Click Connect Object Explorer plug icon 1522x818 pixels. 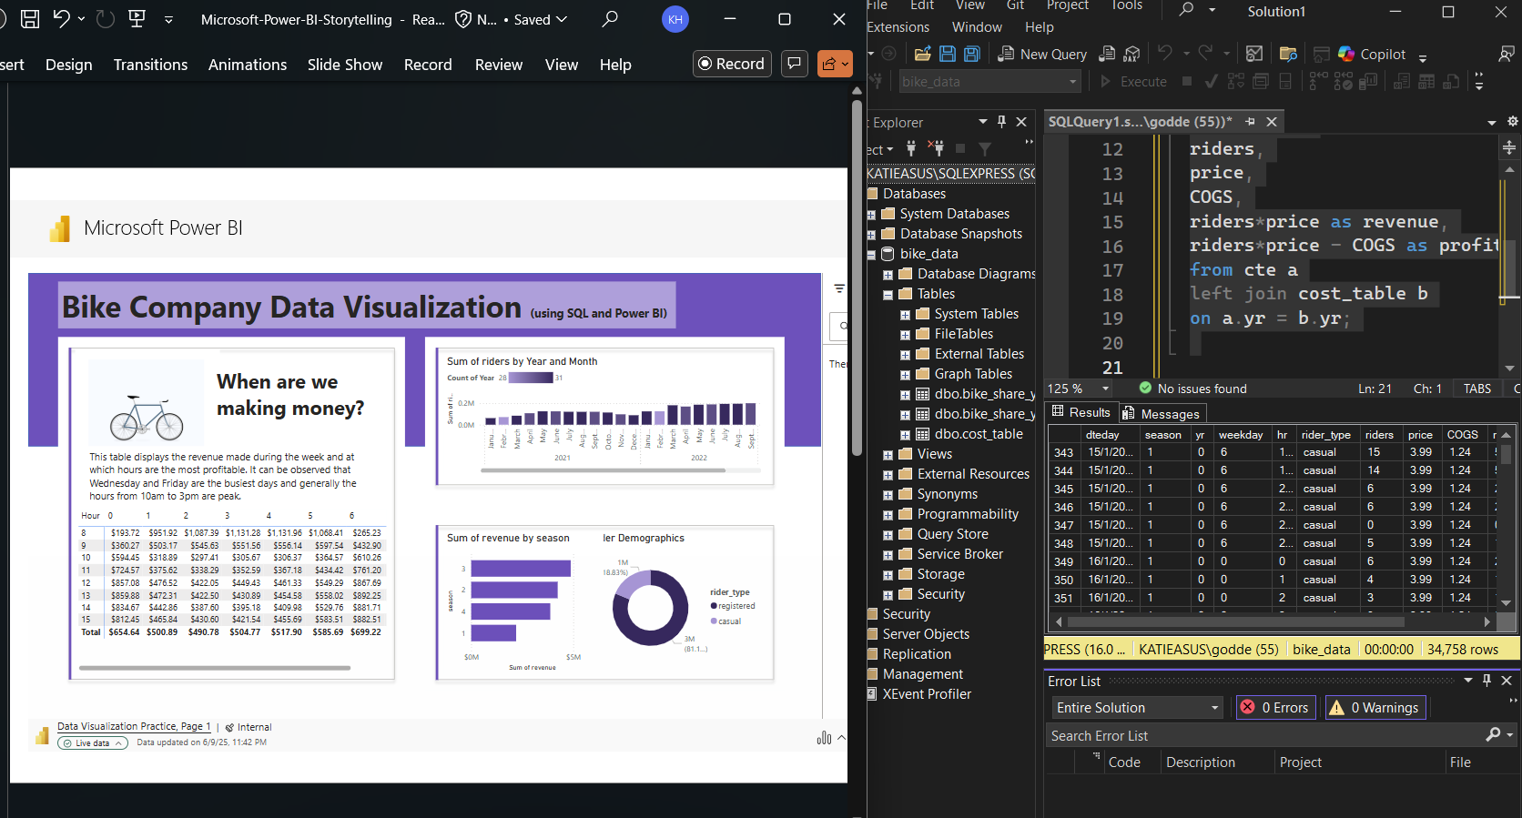[x=911, y=148]
